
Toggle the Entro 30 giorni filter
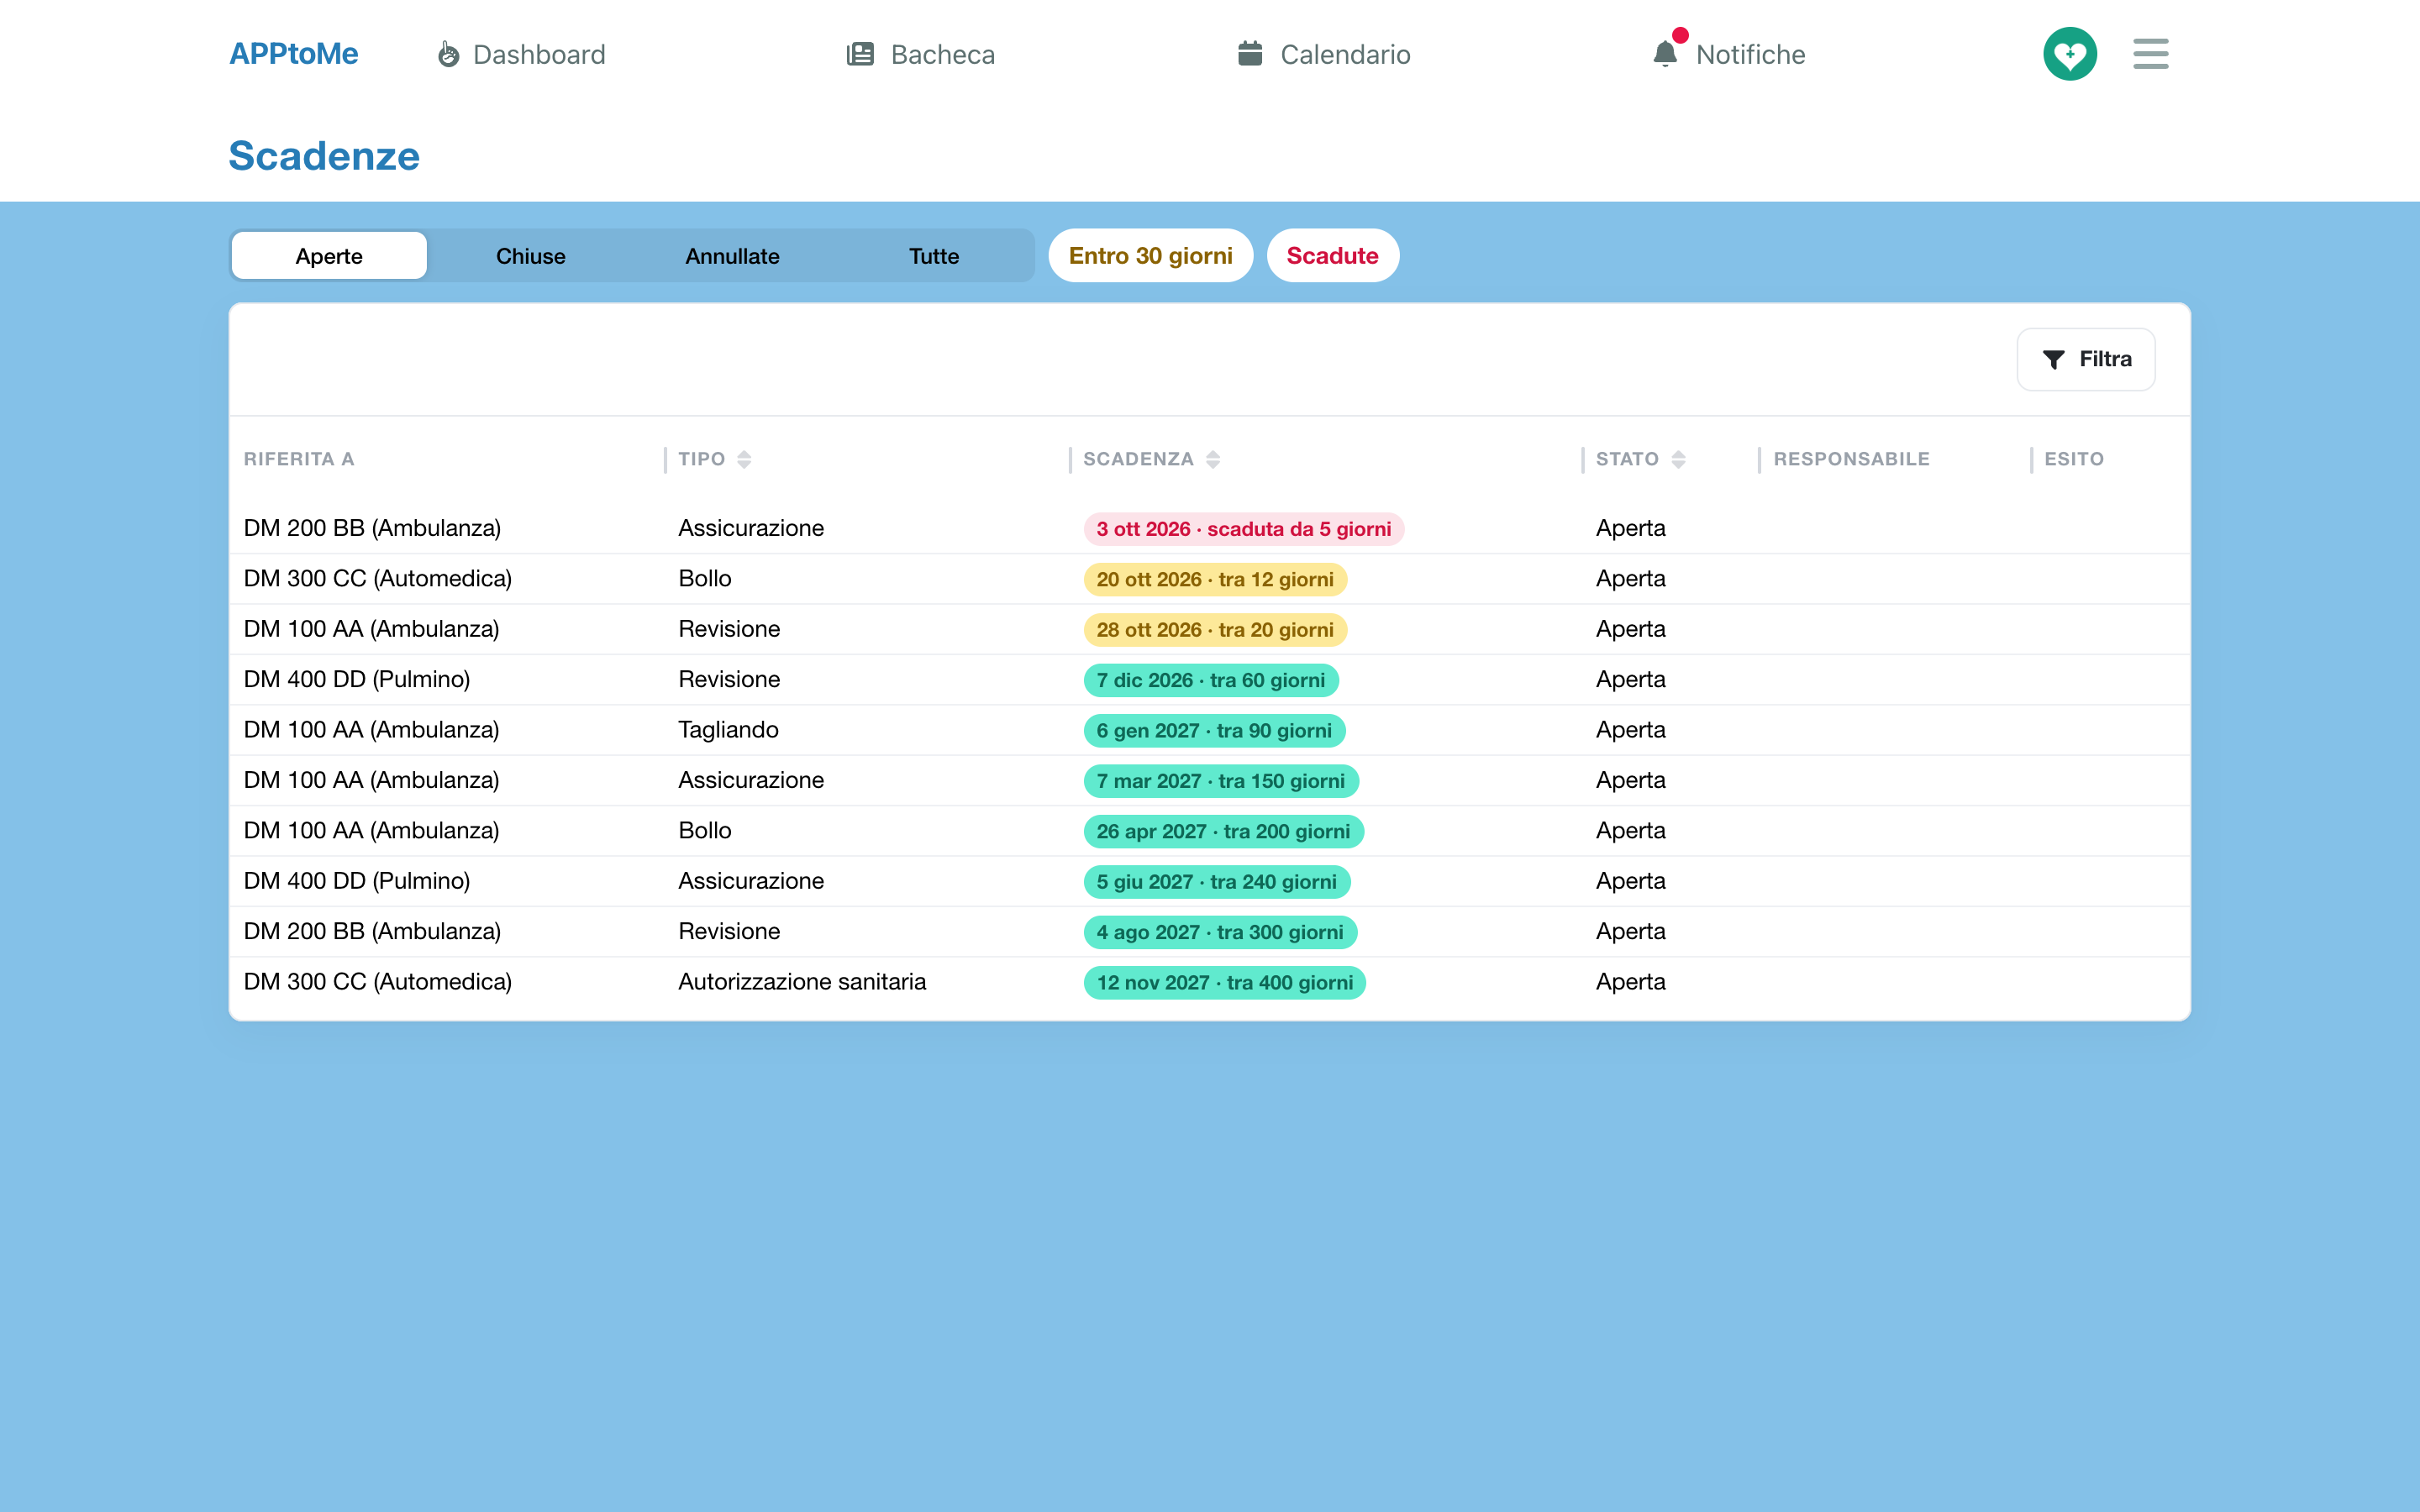(x=1150, y=256)
